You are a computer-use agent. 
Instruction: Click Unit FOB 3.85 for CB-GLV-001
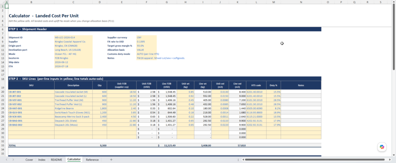click(122, 112)
